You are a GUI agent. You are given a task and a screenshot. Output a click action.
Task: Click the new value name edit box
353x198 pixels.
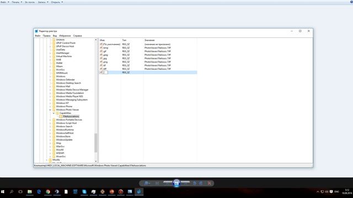[105, 72]
